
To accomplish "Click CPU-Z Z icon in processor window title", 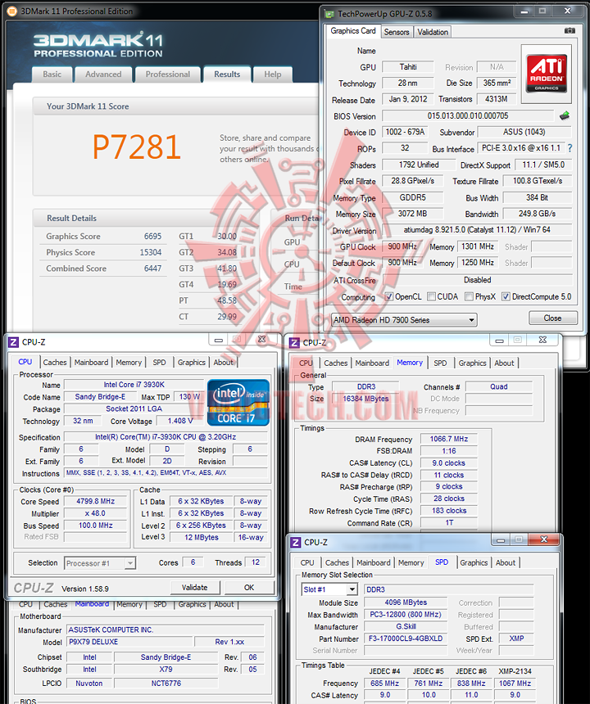I will point(13,342).
